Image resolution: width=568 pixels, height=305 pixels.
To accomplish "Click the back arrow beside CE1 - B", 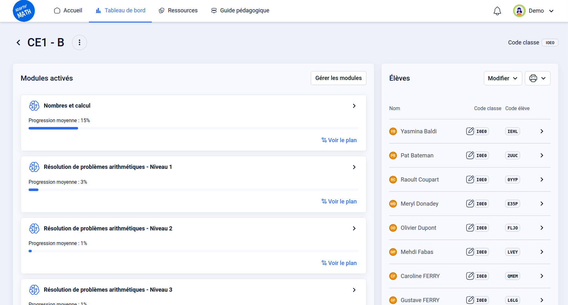I will click(x=18, y=43).
